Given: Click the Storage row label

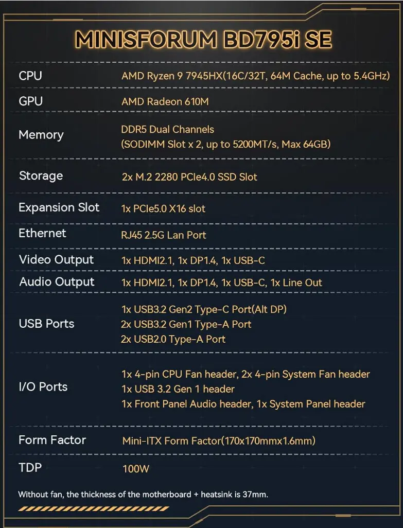Looking at the screenshot, I should 41,176.
